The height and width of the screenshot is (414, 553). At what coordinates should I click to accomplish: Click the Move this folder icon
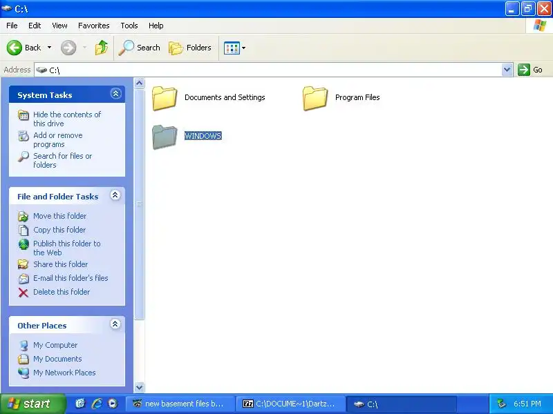tap(24, 216)
